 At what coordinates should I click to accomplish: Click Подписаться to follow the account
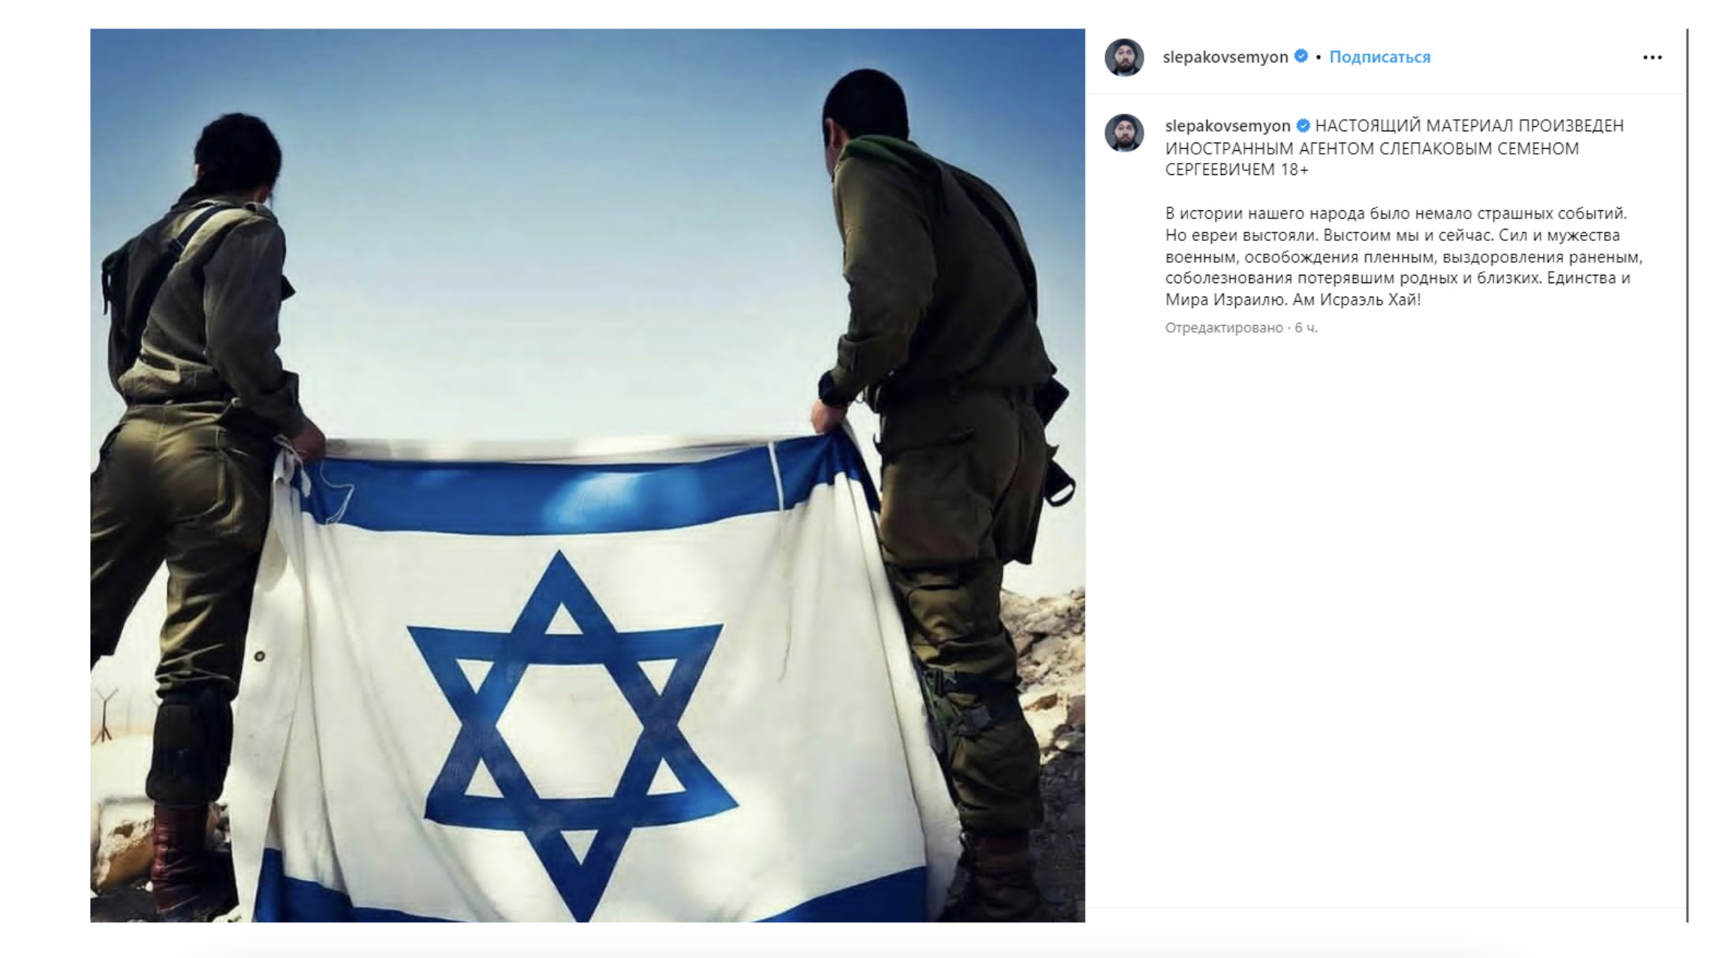1379,57
